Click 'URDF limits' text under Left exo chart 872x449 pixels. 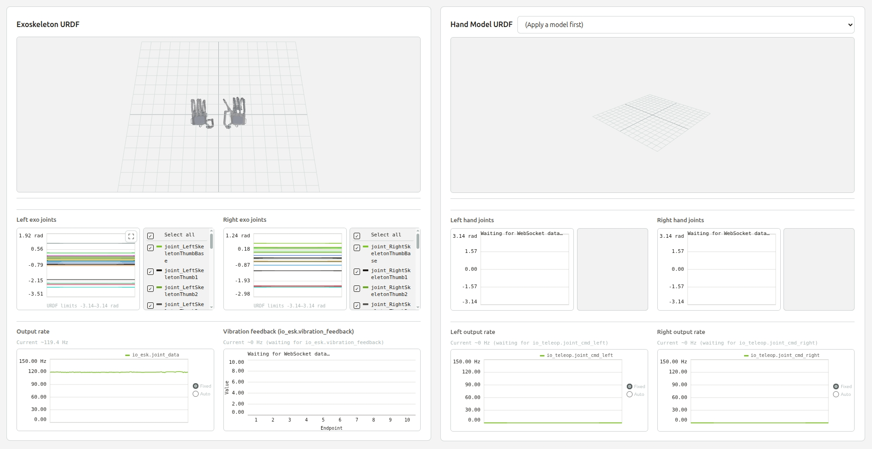(x=83, y=306)
